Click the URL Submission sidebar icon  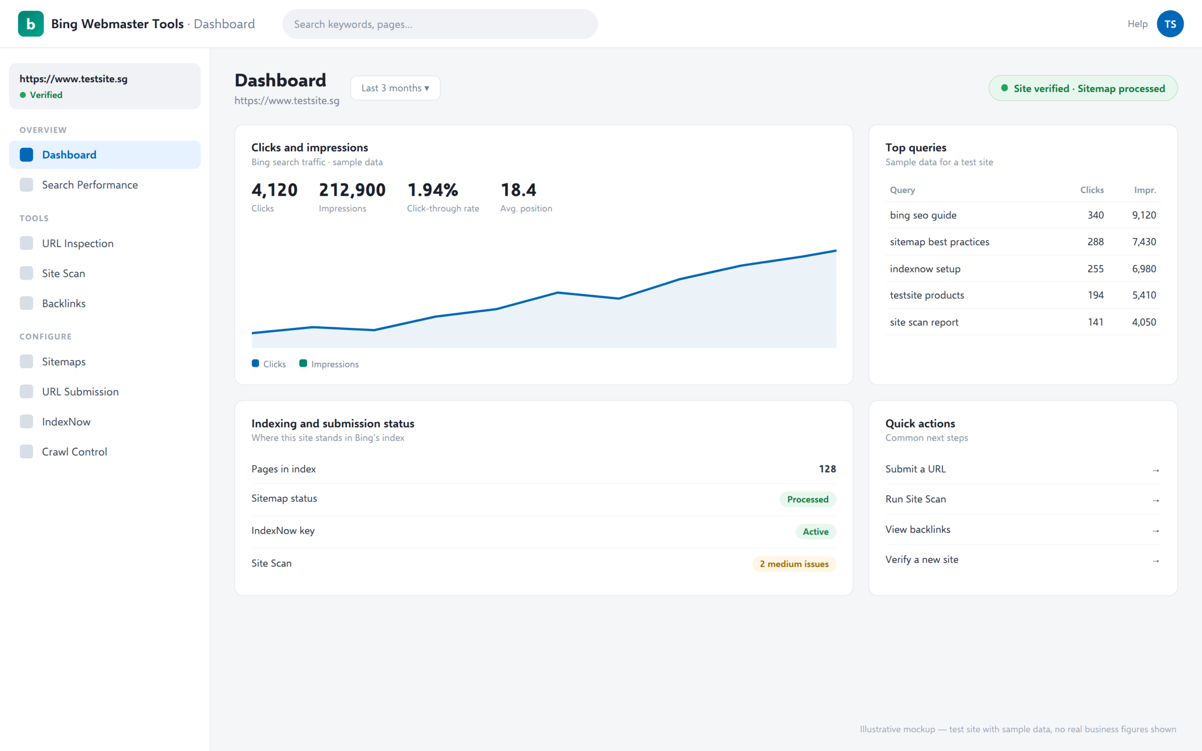[x=26, y=392]
